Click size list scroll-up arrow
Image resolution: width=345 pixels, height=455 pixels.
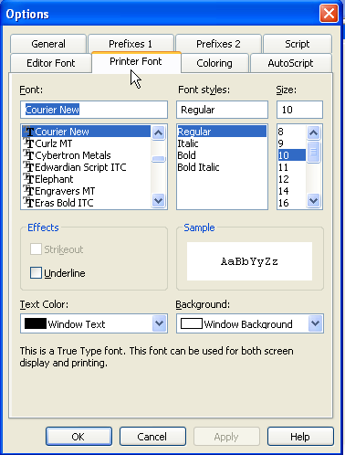[314, 132]
